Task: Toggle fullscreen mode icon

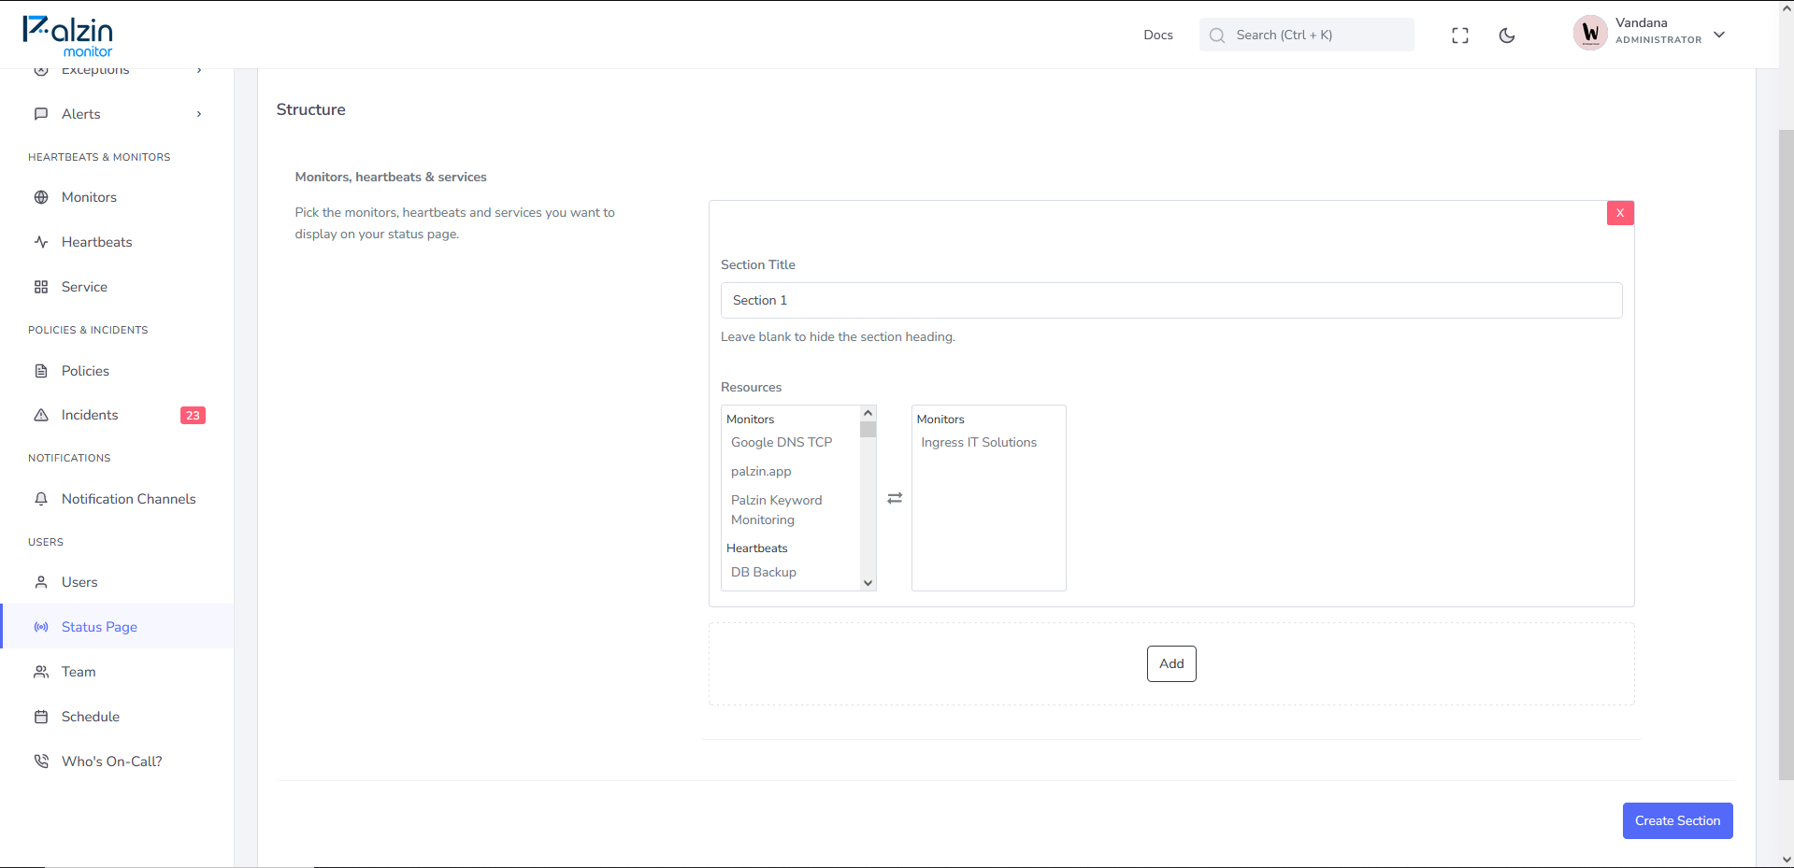Action: click(x=1459, y=36)
